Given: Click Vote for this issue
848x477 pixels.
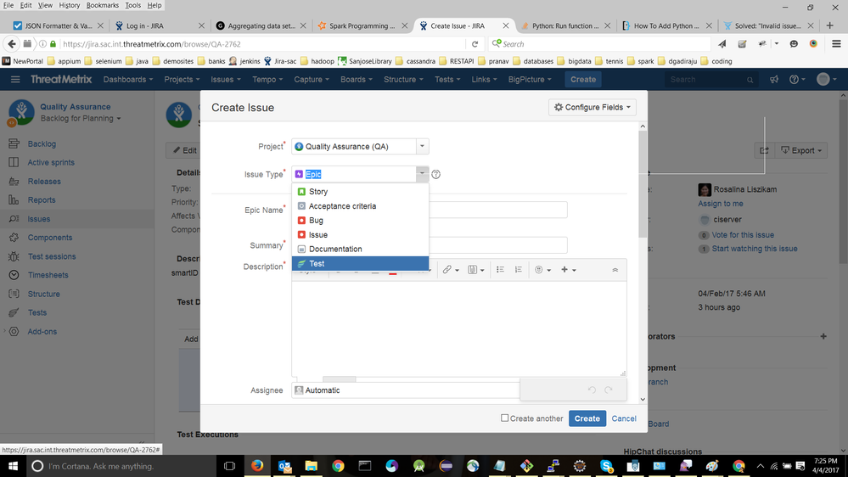Looking at the screenshot, I should (x=743, y=235).
